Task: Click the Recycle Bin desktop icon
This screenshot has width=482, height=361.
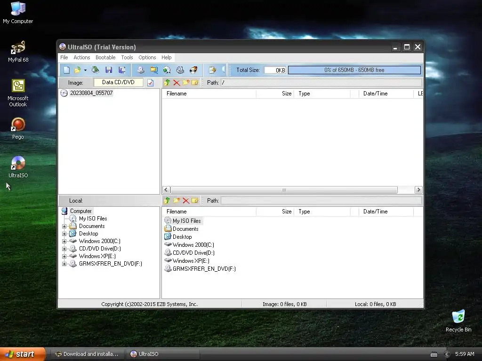Action: pos(458,321)
